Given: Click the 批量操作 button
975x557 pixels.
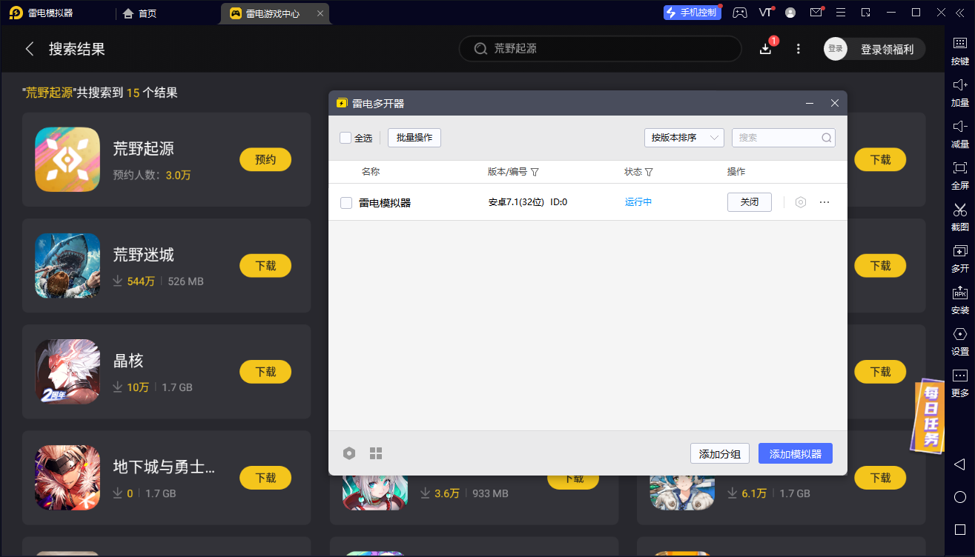Looking at the screenshot, I should 414,138.
